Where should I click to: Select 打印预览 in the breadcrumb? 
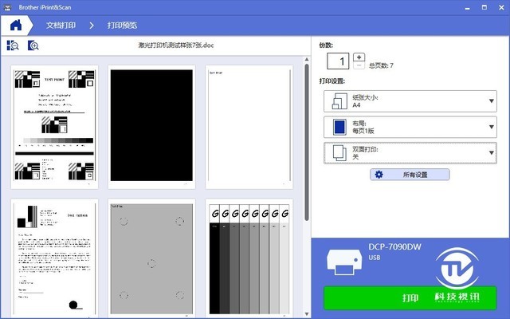pyautogui.click(x=124, y=26)
